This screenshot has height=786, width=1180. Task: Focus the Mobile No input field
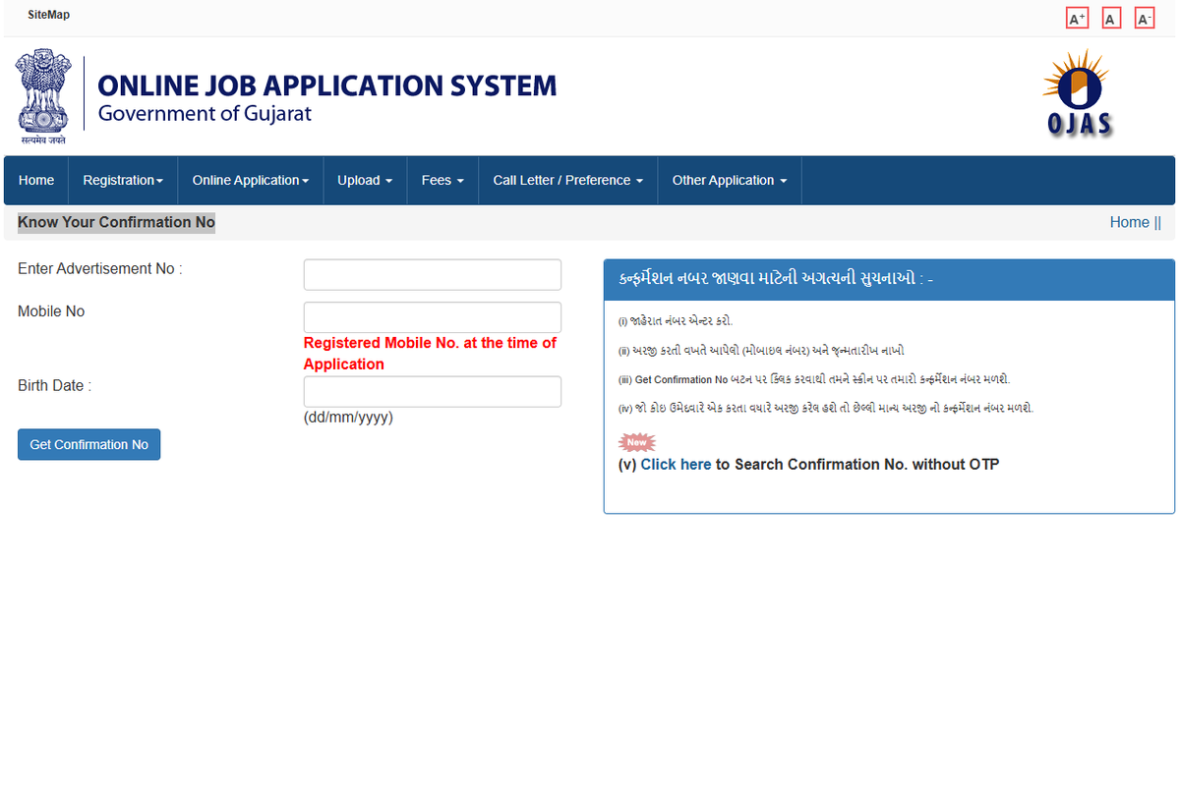click(433, 317)
